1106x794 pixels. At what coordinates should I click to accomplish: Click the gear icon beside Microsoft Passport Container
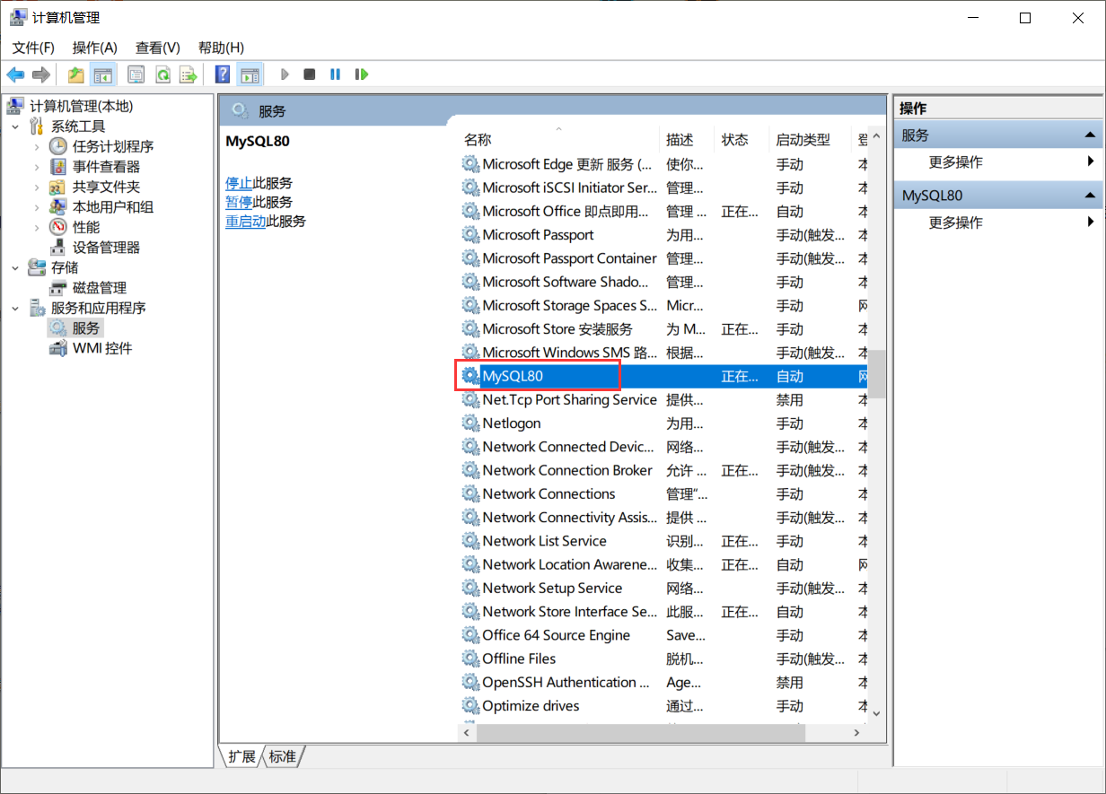470,258
